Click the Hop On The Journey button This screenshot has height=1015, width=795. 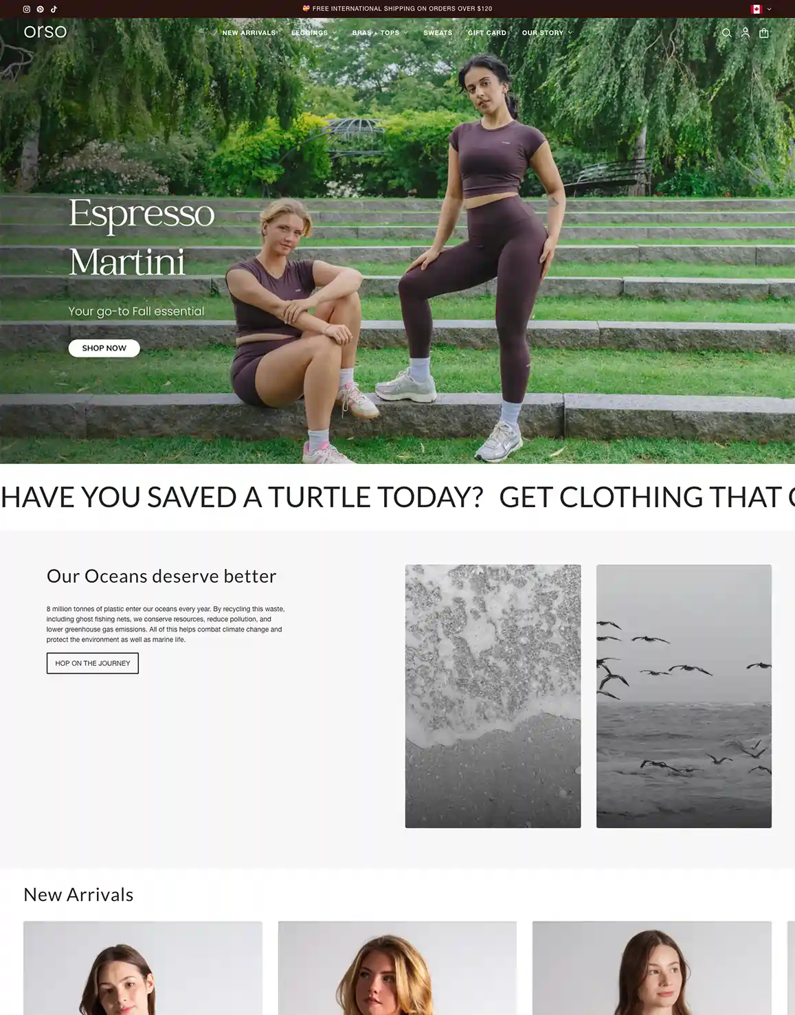(x=93, y=663)
